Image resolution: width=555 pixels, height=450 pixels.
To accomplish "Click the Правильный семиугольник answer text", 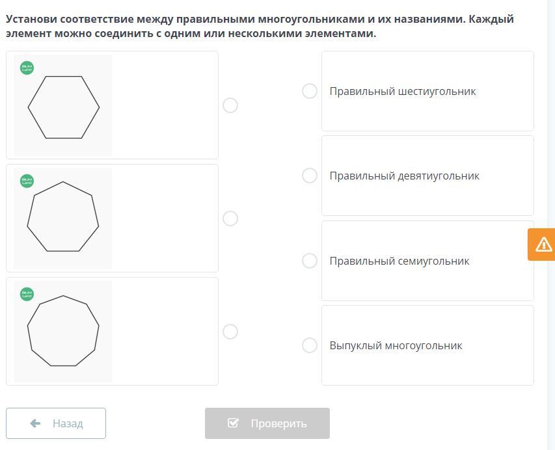I will point(399,261).
